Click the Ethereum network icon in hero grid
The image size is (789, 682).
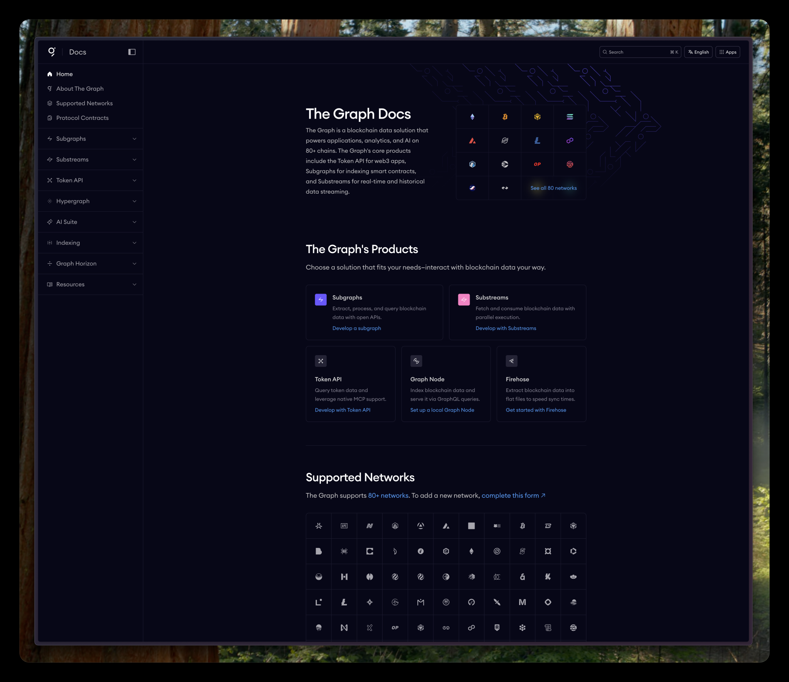pyautogui.click(x=472, y=117)
